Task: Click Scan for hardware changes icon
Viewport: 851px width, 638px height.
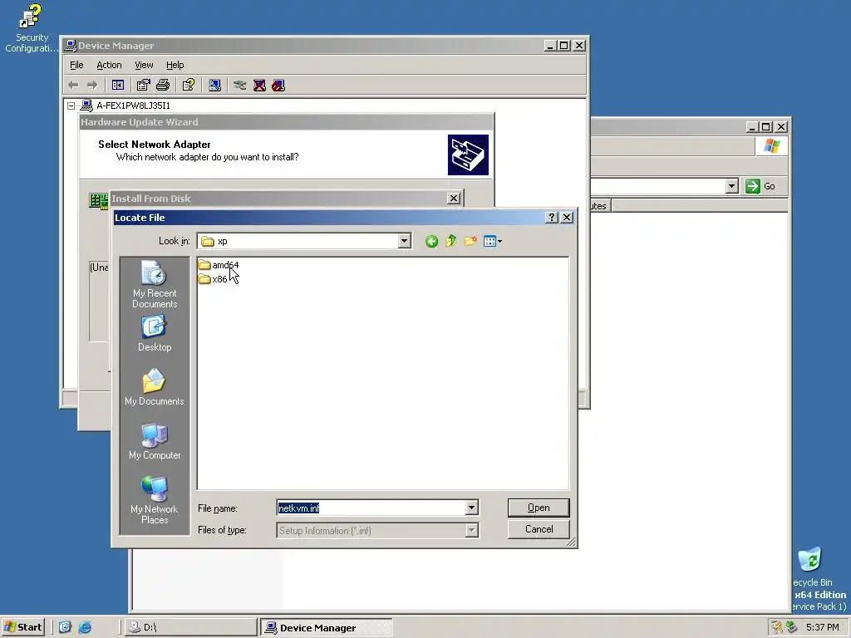Action: [x=215, y=86]
